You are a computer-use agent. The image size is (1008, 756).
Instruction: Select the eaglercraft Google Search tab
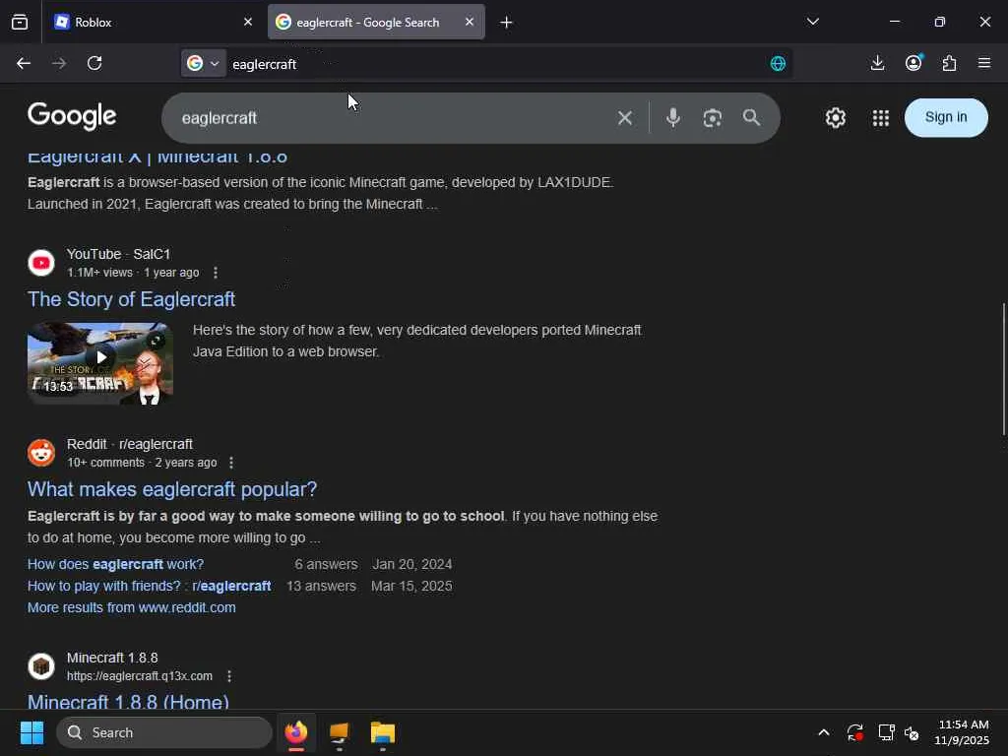376,22
